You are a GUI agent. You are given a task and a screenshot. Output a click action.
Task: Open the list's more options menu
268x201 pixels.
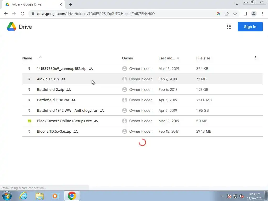coord(255,58)
